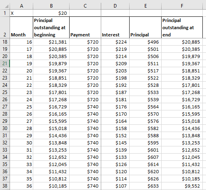Click the Principal header in column E
Viewport: 206px width, 190px height.
pyautogui.click(x=145, y=28)
